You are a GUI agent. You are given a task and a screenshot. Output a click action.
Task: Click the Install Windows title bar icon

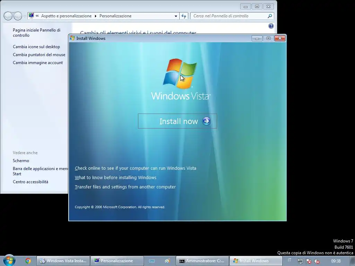(72, 38)
